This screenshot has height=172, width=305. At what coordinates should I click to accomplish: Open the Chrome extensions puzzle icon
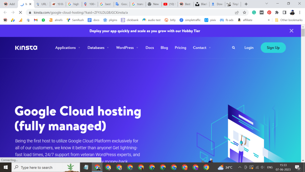277,13
